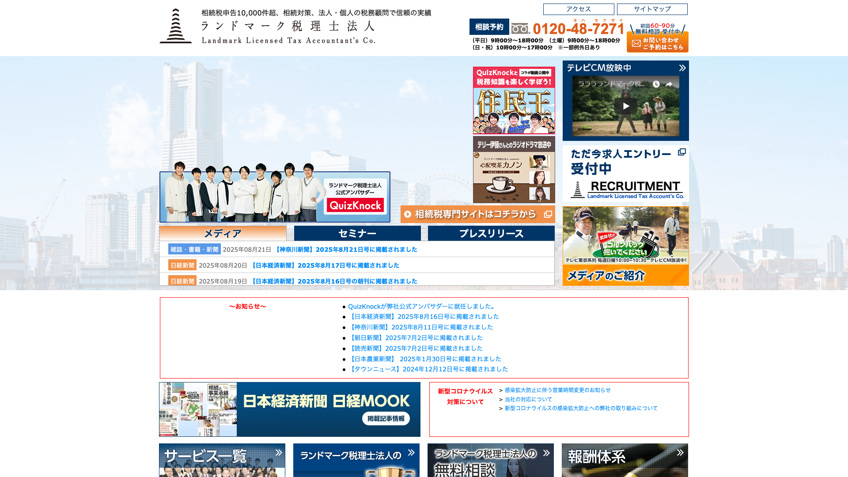Click the YouTube share arrow icon
848x477 pixels.
coord(669,84)
